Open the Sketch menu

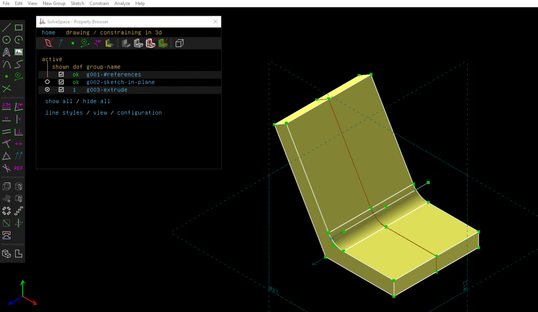(77, 3)
